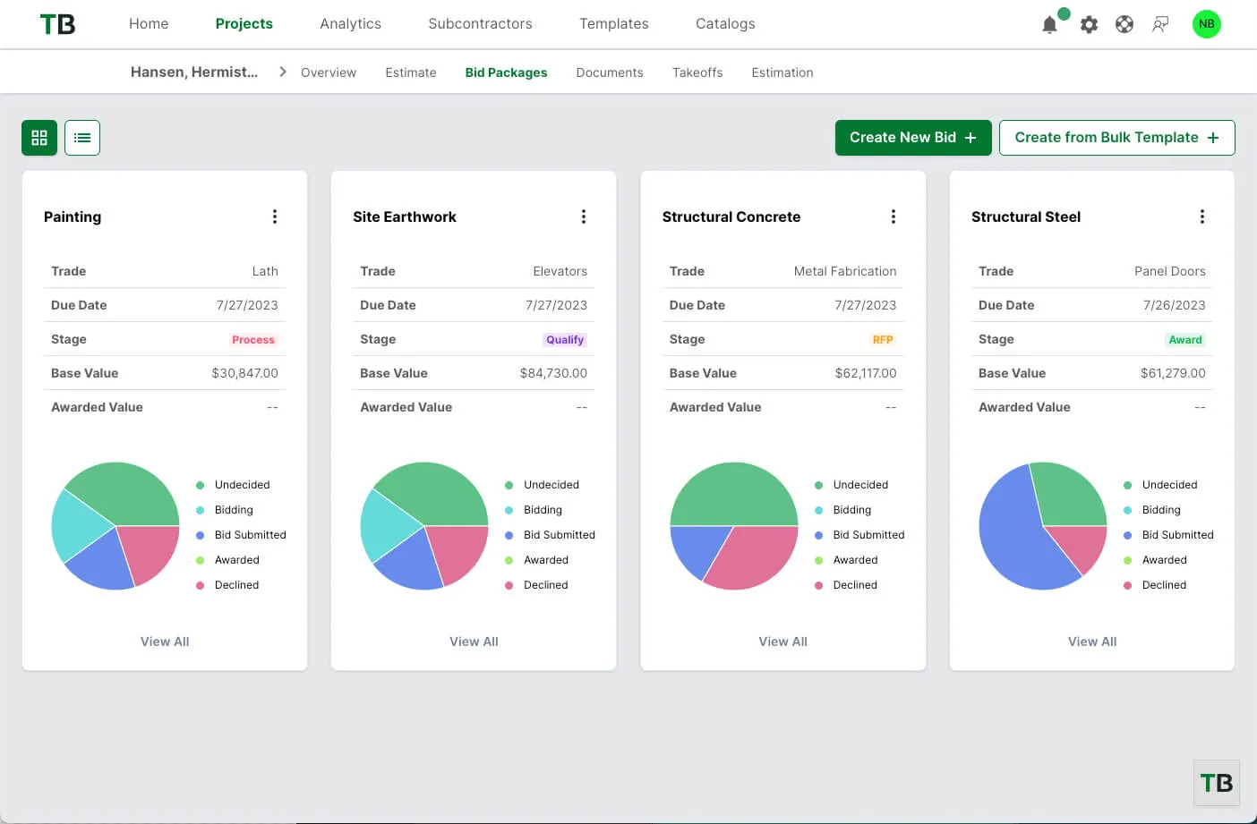The width and height of the screenshot is (1257, 824).
Task: Open the feedback chat icon
Action: coord(1160,24)
